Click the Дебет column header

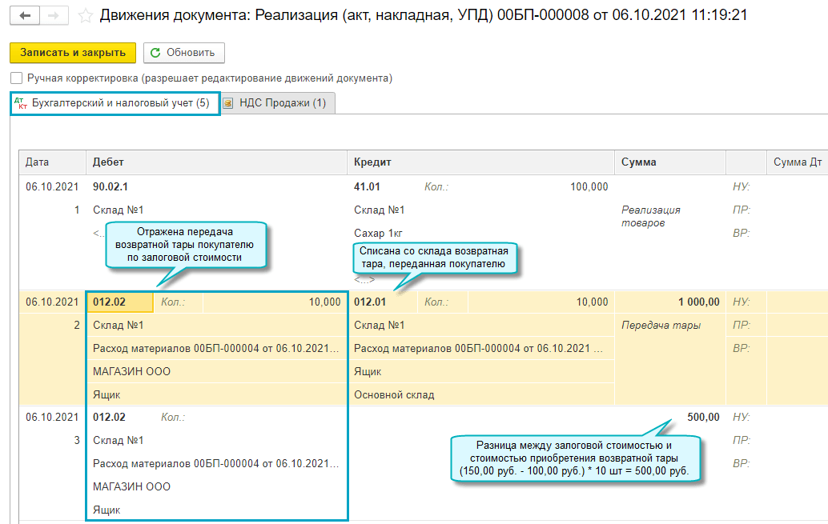tap(109, 162)
